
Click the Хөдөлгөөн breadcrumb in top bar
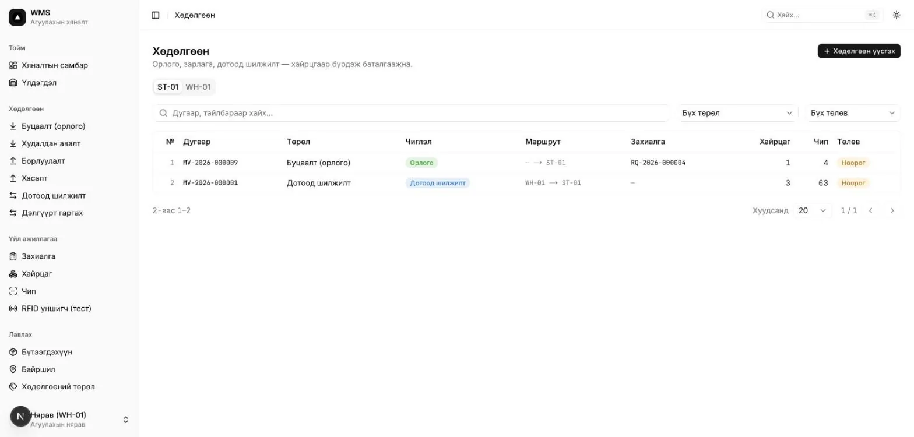[195, 15]
